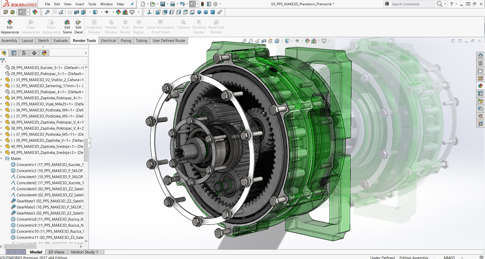Open Design Library in the task pane
The image size is (485, 259).
coord(480,63)
